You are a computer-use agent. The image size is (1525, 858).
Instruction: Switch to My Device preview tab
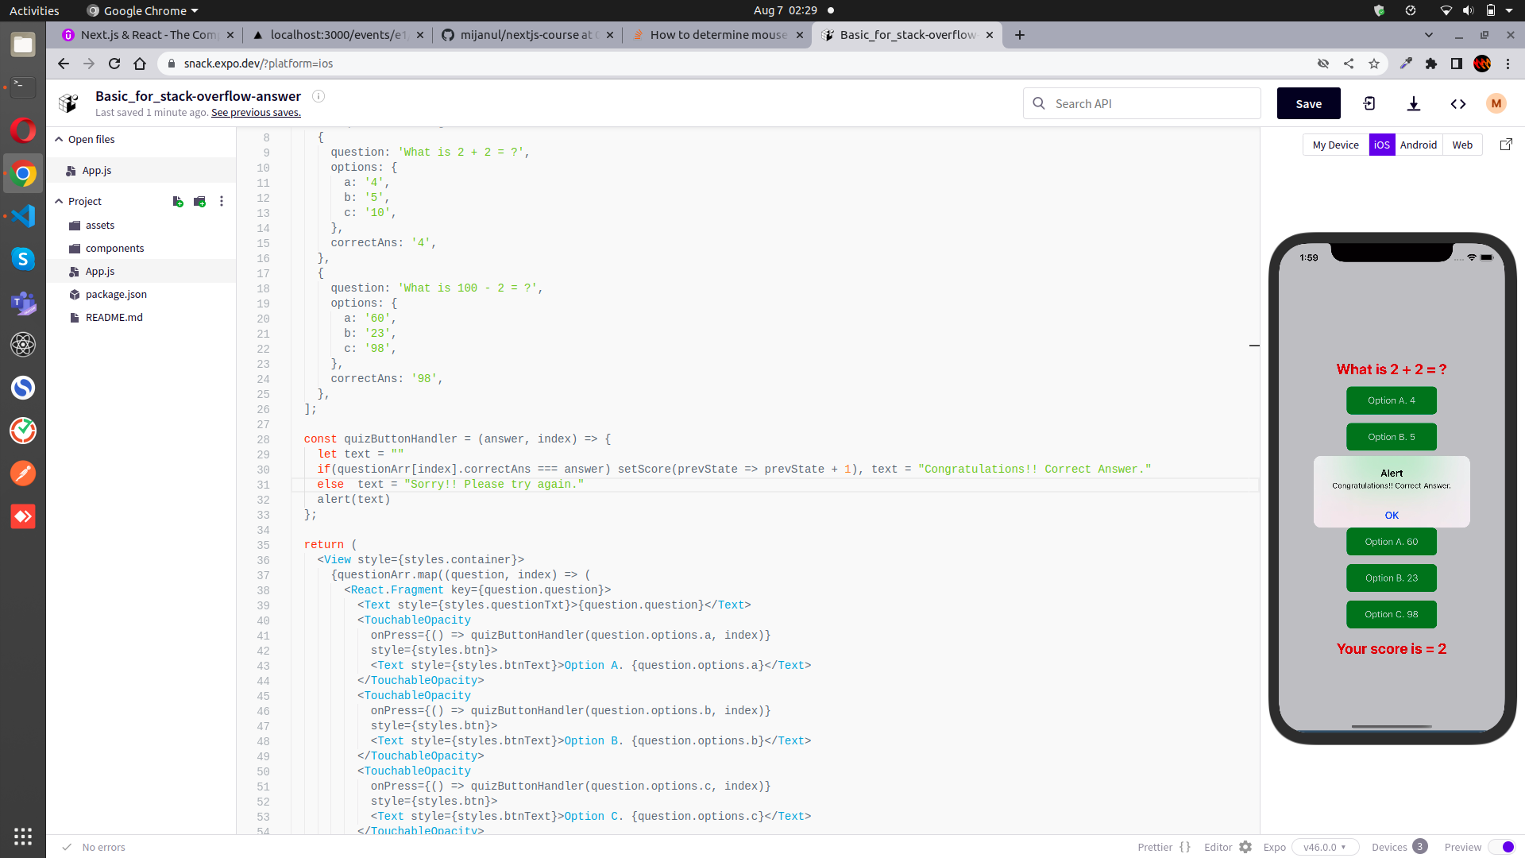pos(1335,145)
